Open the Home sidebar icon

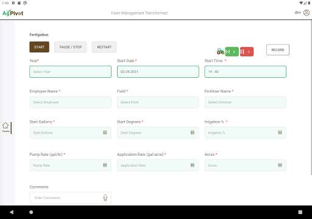5,127
